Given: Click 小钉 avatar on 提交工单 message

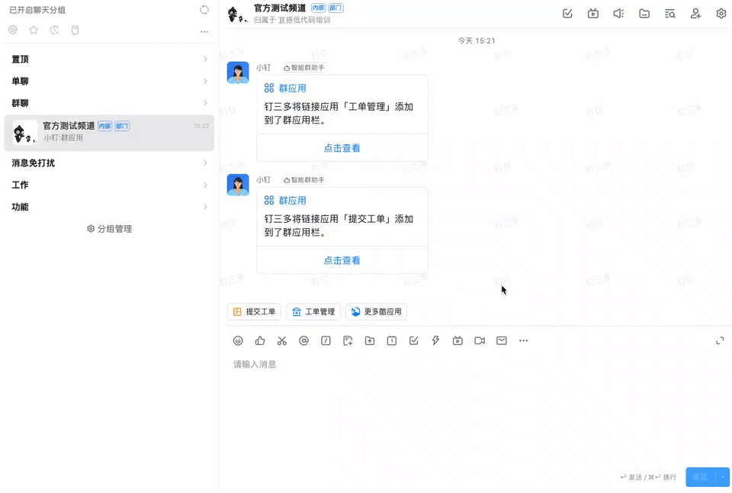Looking at the screenshot, I should click(x=238, y=185).
